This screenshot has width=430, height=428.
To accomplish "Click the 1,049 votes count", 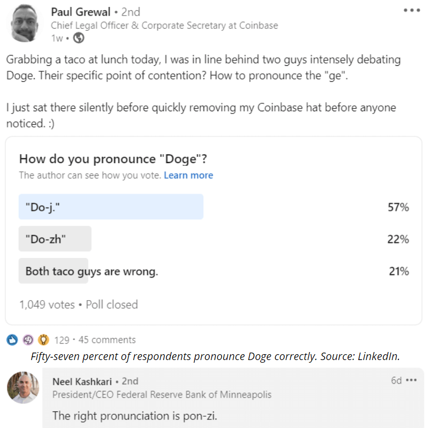I will [47, 304].
